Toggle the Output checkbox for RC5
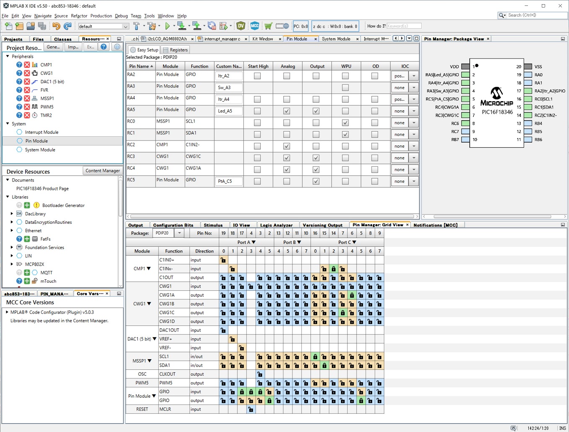Screen dimensions: 569x432 coord(316,181)
